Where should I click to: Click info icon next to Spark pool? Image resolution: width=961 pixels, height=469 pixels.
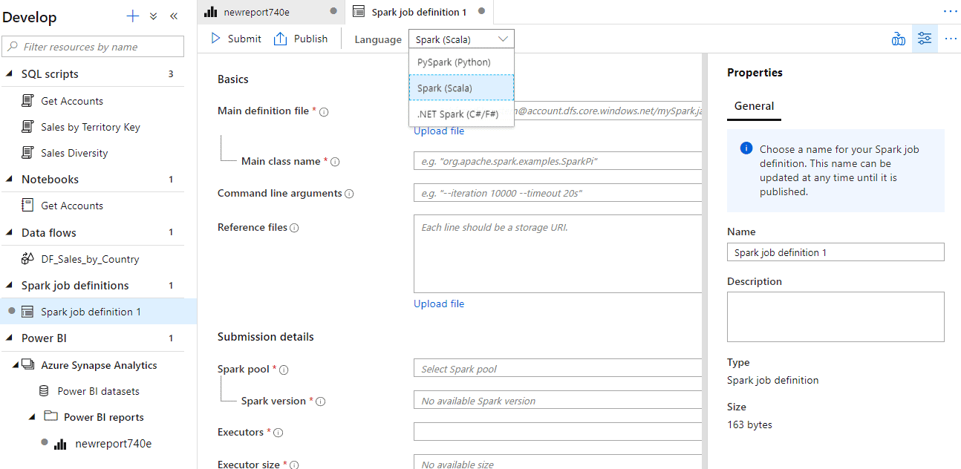[284, 370]
